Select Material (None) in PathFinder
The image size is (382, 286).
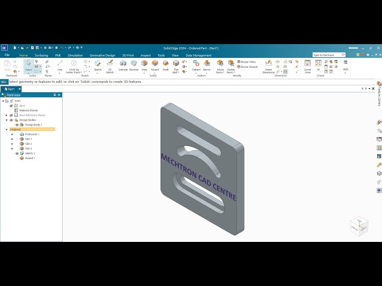click(29, 110)
